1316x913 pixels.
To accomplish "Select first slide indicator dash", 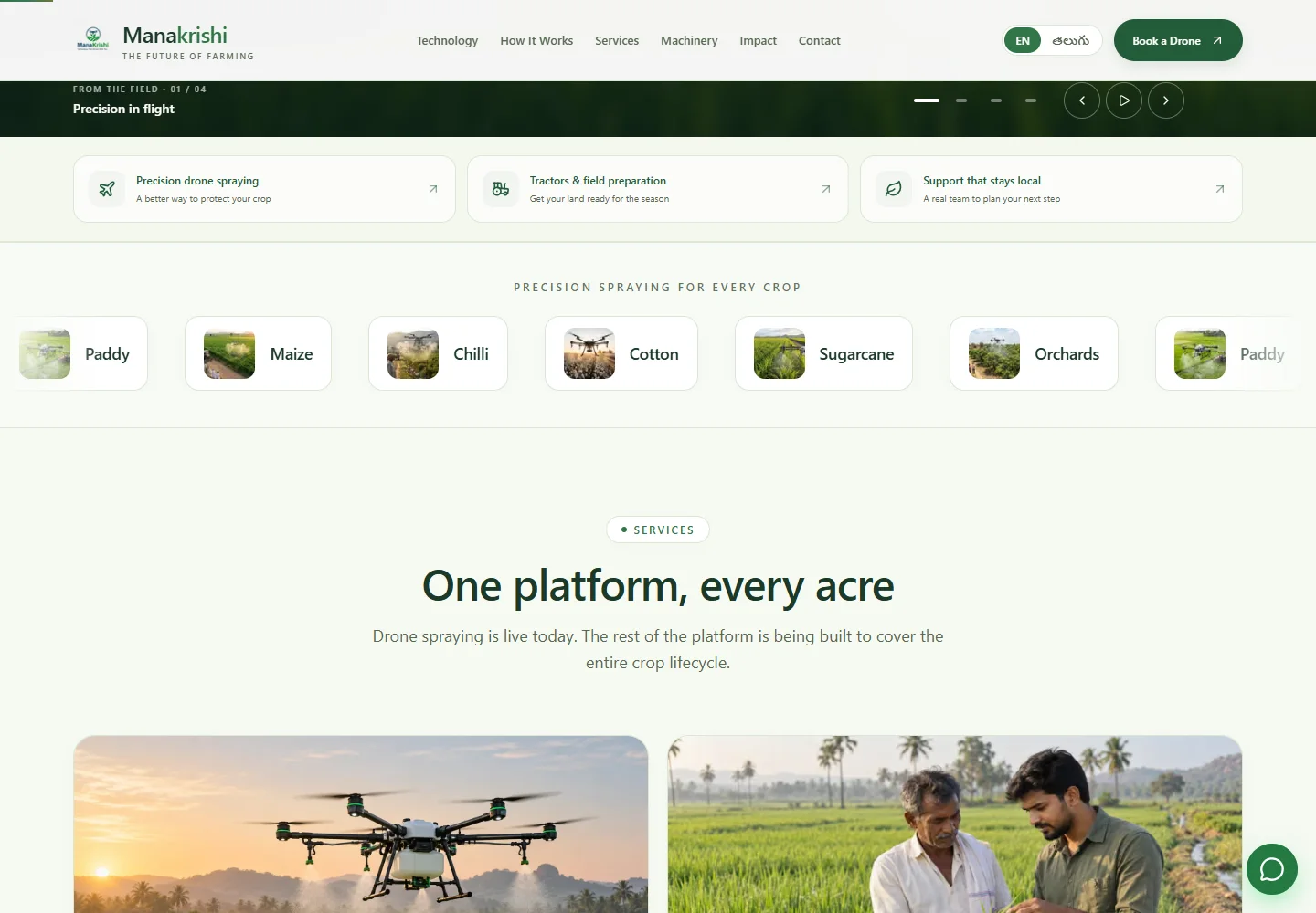I will pyautogui.click(x=927, y=100).
